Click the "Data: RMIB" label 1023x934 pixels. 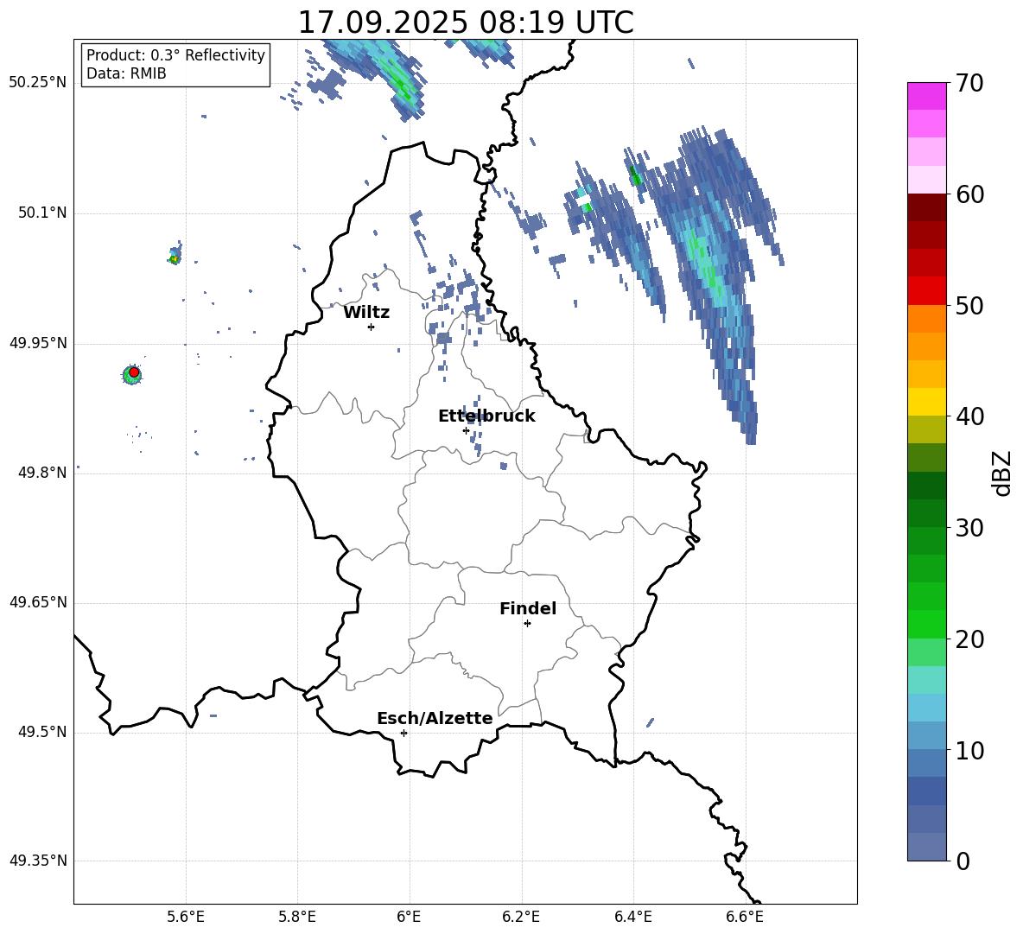click(x=126, y=73)
